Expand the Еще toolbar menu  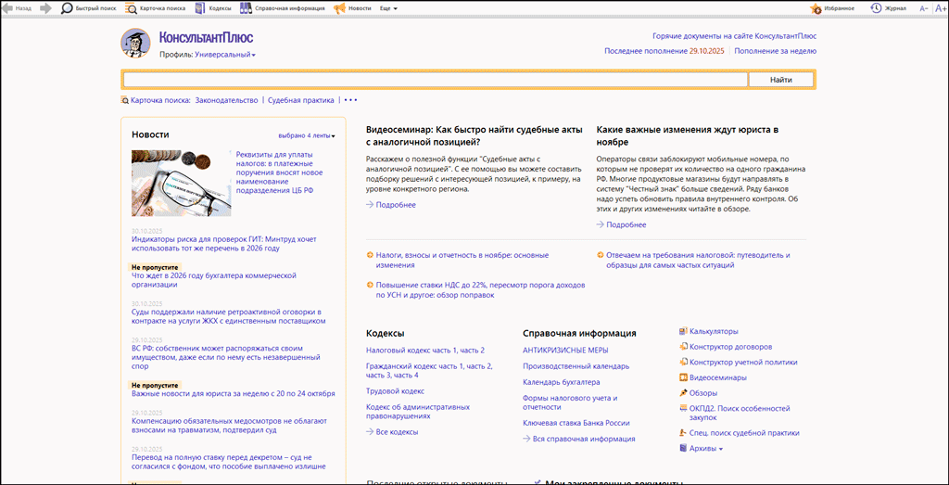pos(388,7)
